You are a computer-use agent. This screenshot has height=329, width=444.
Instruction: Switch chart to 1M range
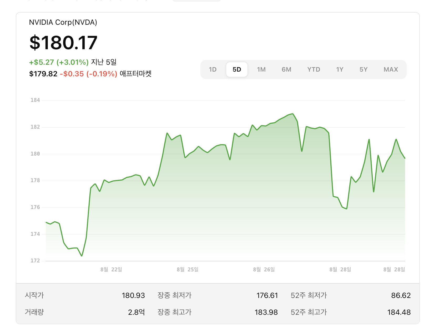point(261,69)
